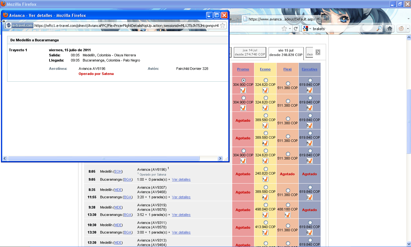Expand the URL history dropdown beside the star
This screenshot has width=411, height=247.
tap(290, 29)
